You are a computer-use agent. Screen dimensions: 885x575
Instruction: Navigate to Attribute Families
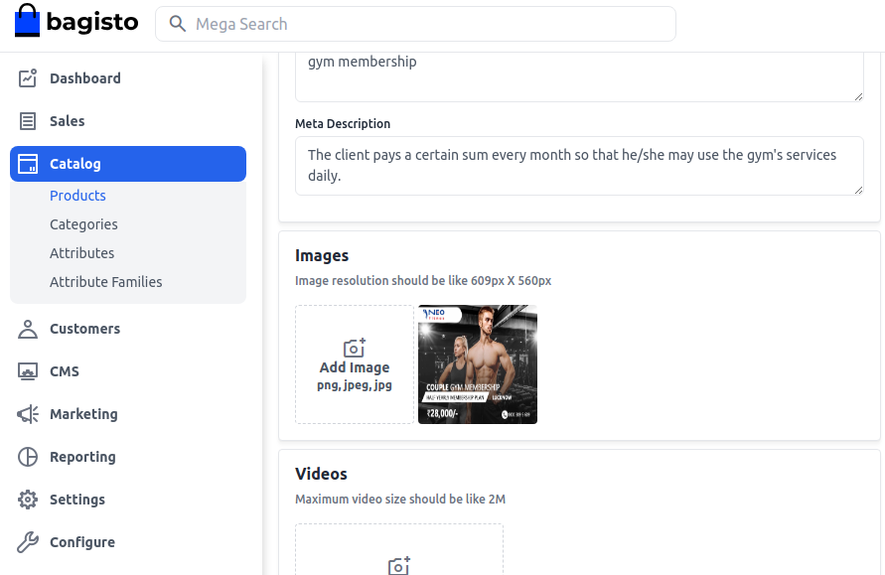tap(105, 282)
